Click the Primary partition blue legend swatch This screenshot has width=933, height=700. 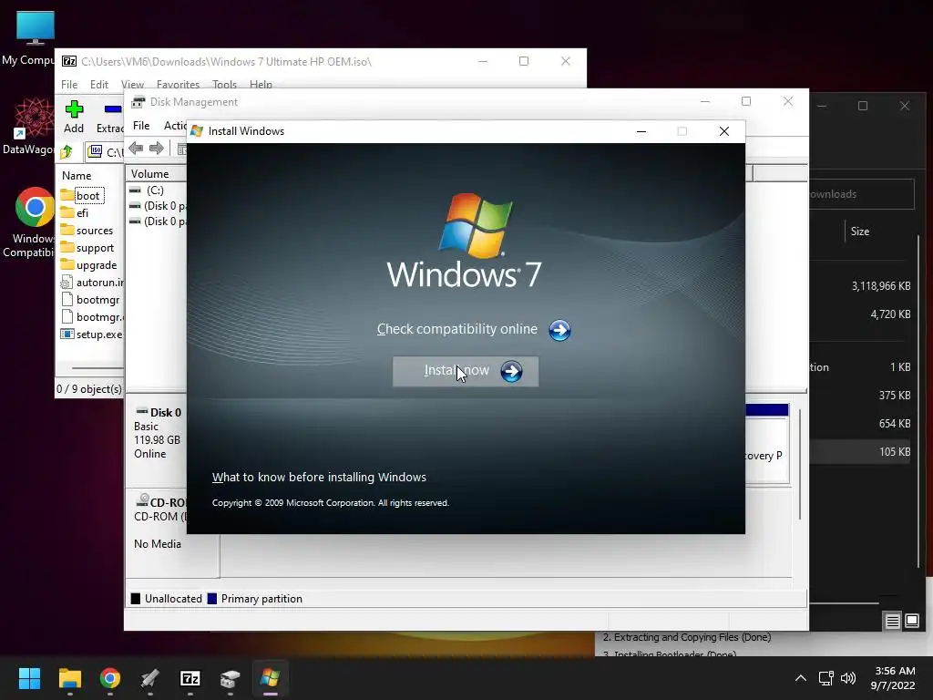211,599
